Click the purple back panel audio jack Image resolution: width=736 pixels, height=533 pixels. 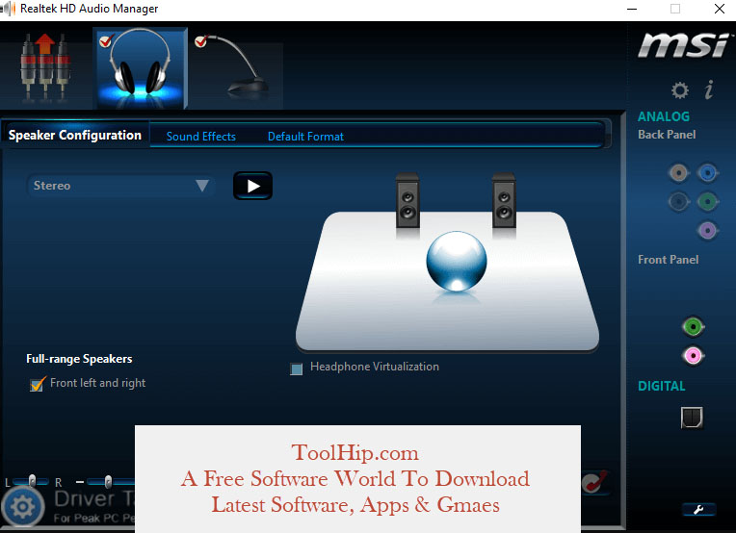pyautogui.click(x=707, y=231)
